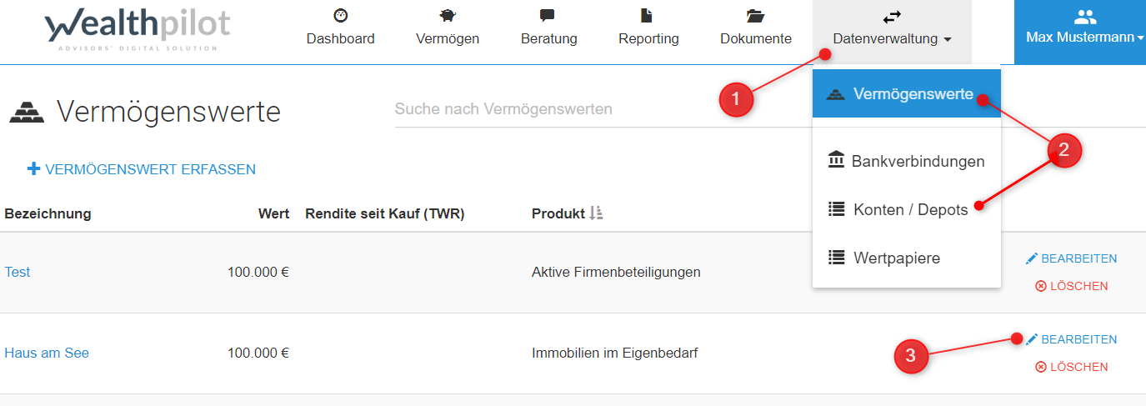Click the Datenverwaltung arrows icon
Screen dimensions: 1146x406
coord(892,17)
